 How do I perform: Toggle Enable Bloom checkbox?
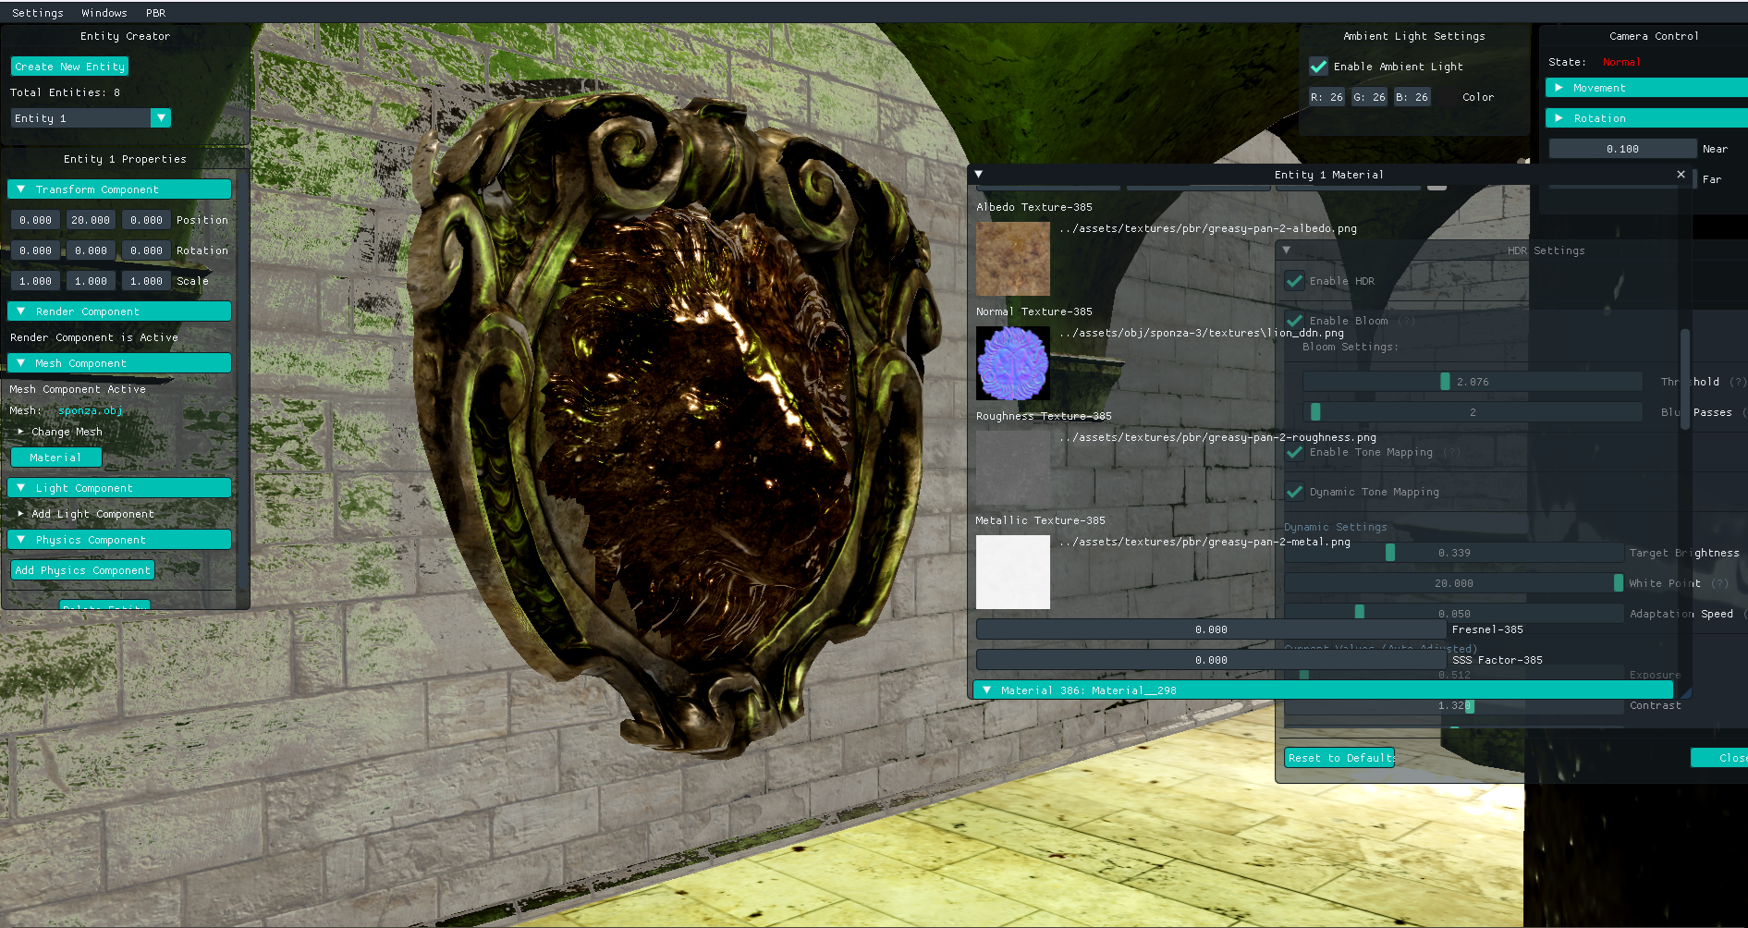pyautogui.click(x=1294, y=321)
